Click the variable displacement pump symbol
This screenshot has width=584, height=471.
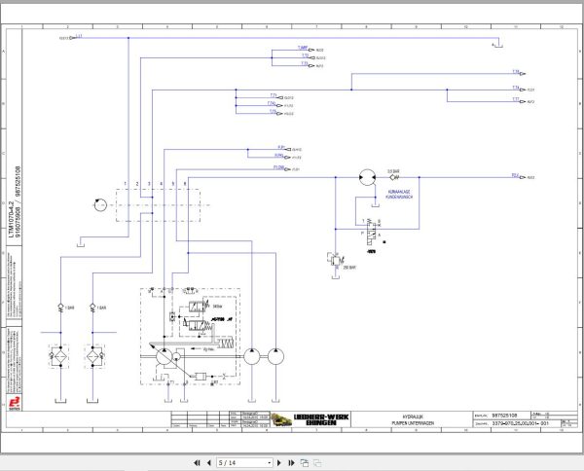pyautogui.click(x=164, y=357)
